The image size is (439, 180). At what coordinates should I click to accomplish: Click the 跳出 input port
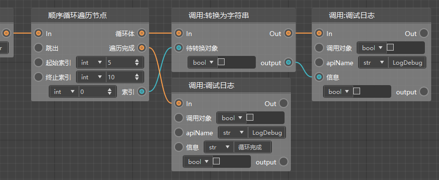[x=38, y=48]
